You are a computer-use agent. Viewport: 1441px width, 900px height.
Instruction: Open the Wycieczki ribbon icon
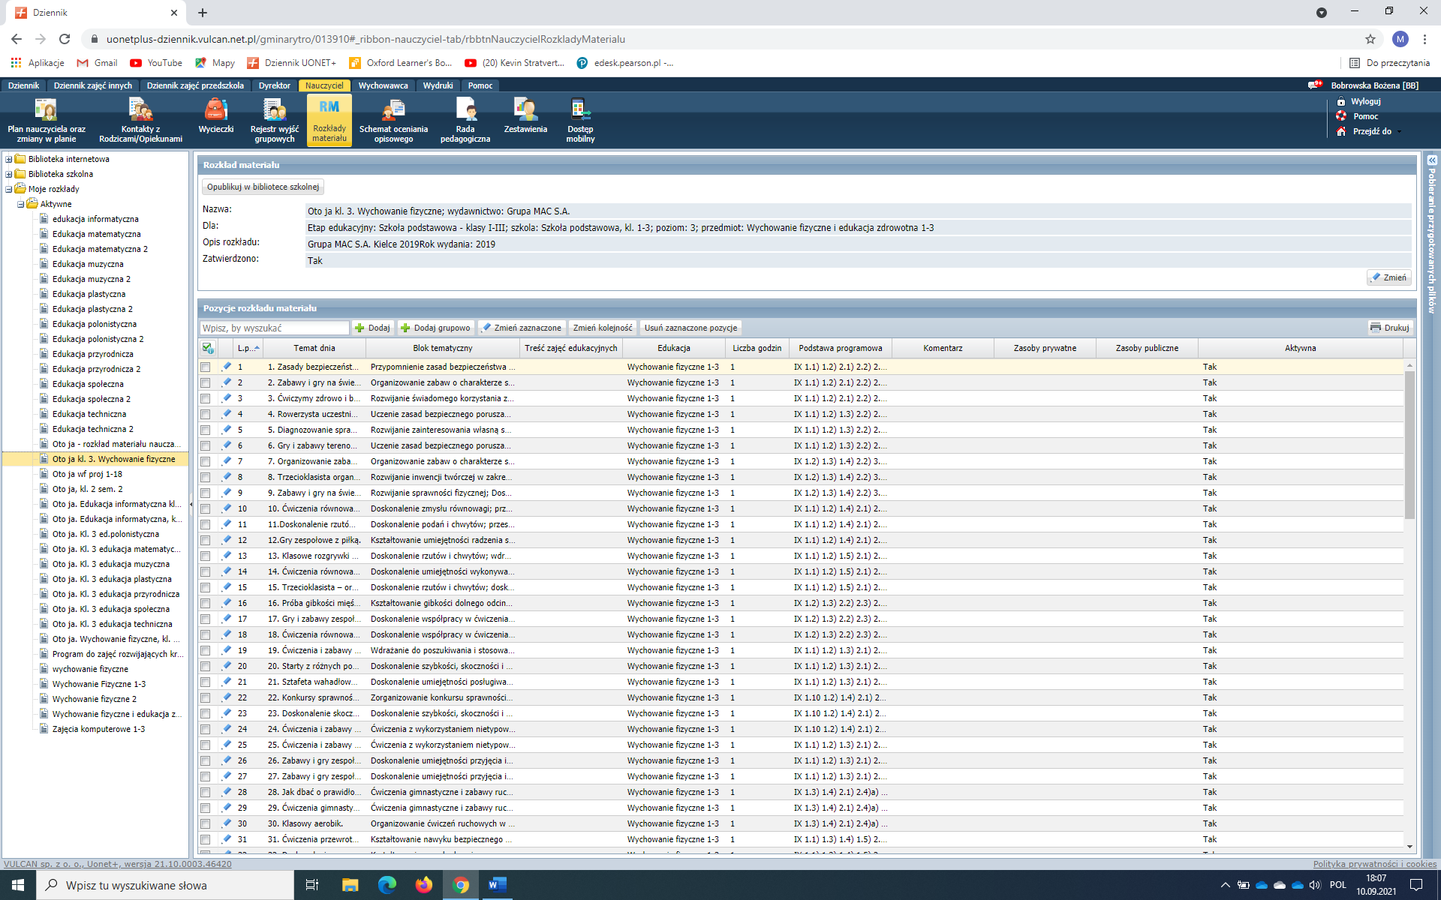point(215,116)
